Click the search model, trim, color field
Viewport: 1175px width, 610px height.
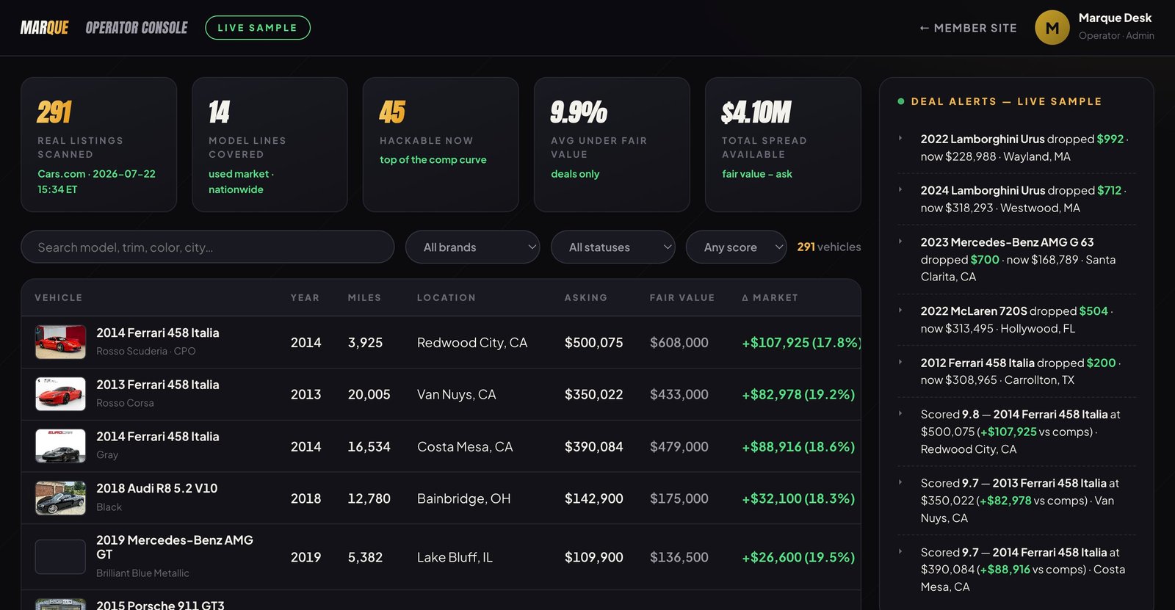point(208,247)
